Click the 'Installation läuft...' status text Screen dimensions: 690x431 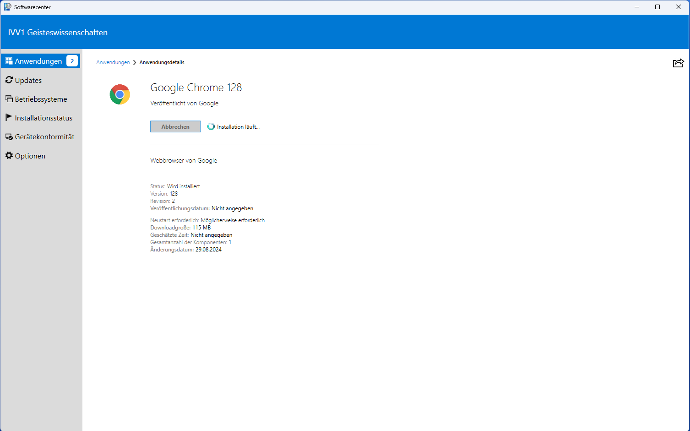click(238, 127)
